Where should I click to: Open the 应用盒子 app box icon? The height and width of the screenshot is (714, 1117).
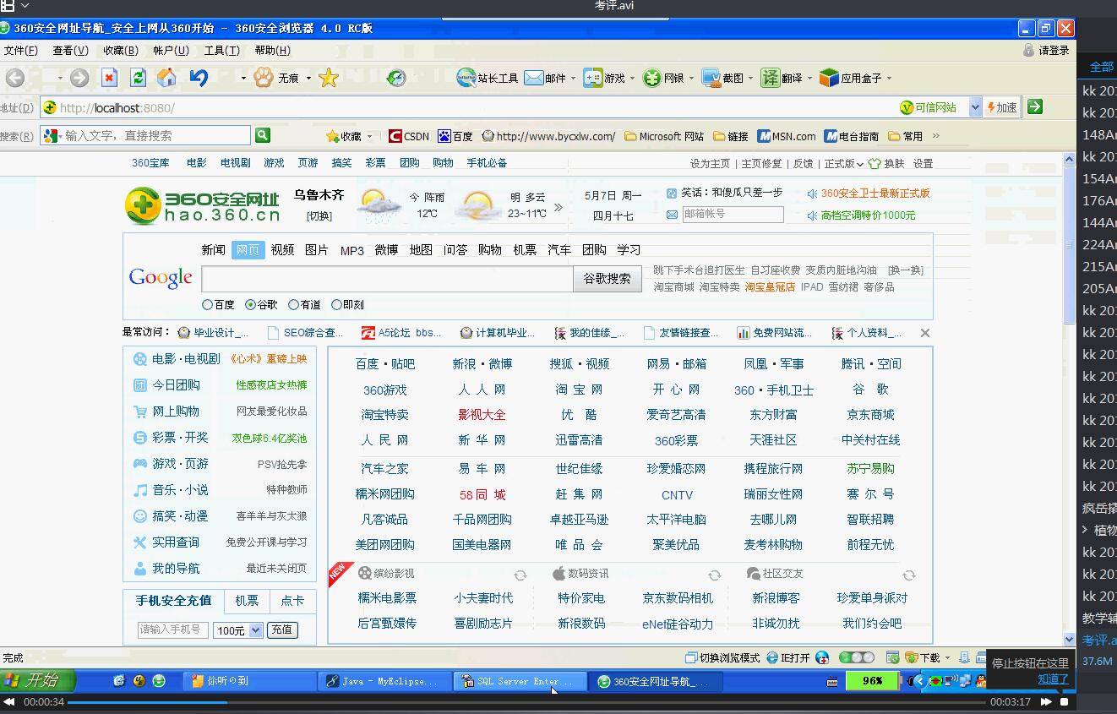click(x=829, y=78)
